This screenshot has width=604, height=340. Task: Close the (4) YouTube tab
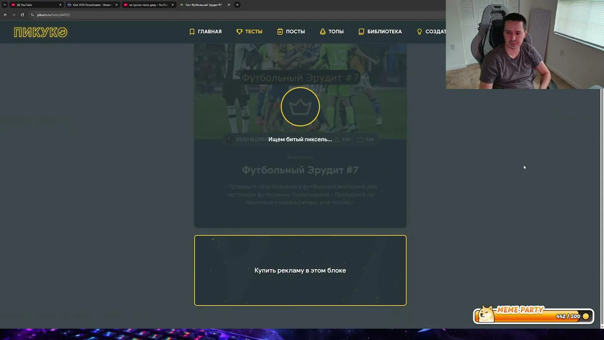tap(60, 5)
